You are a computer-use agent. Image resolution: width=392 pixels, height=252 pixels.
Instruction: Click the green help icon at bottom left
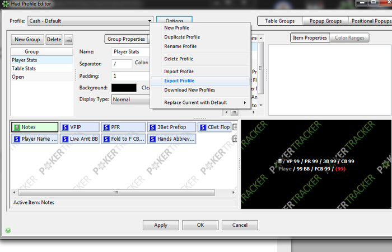8,230
